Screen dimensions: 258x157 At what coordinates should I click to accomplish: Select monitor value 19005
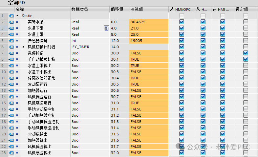pyautogui.click(x=149, y=41)
